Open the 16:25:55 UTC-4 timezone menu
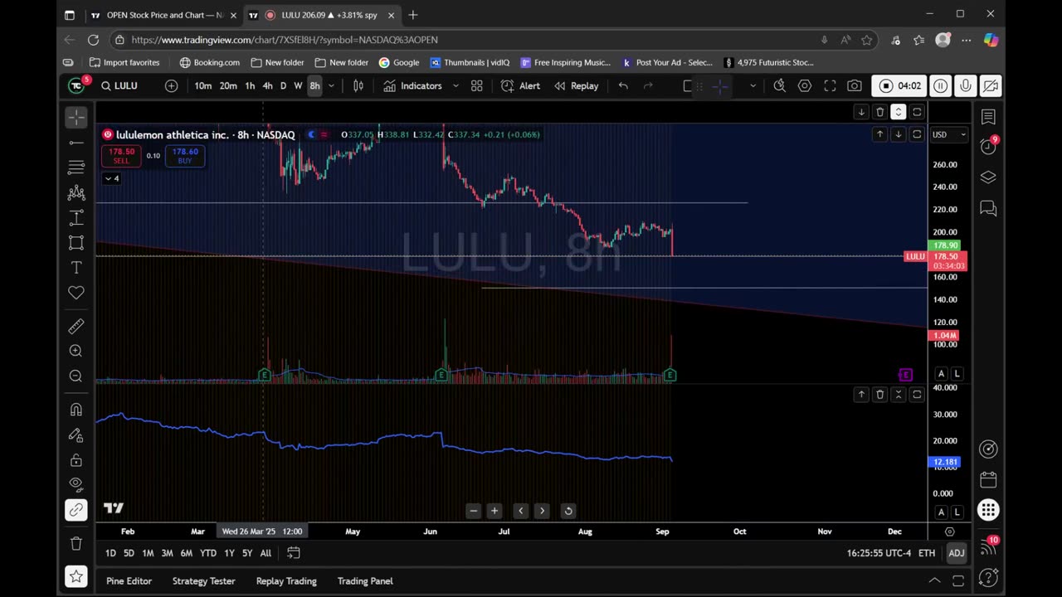1062x597 pixels. [x=879, y=553]
